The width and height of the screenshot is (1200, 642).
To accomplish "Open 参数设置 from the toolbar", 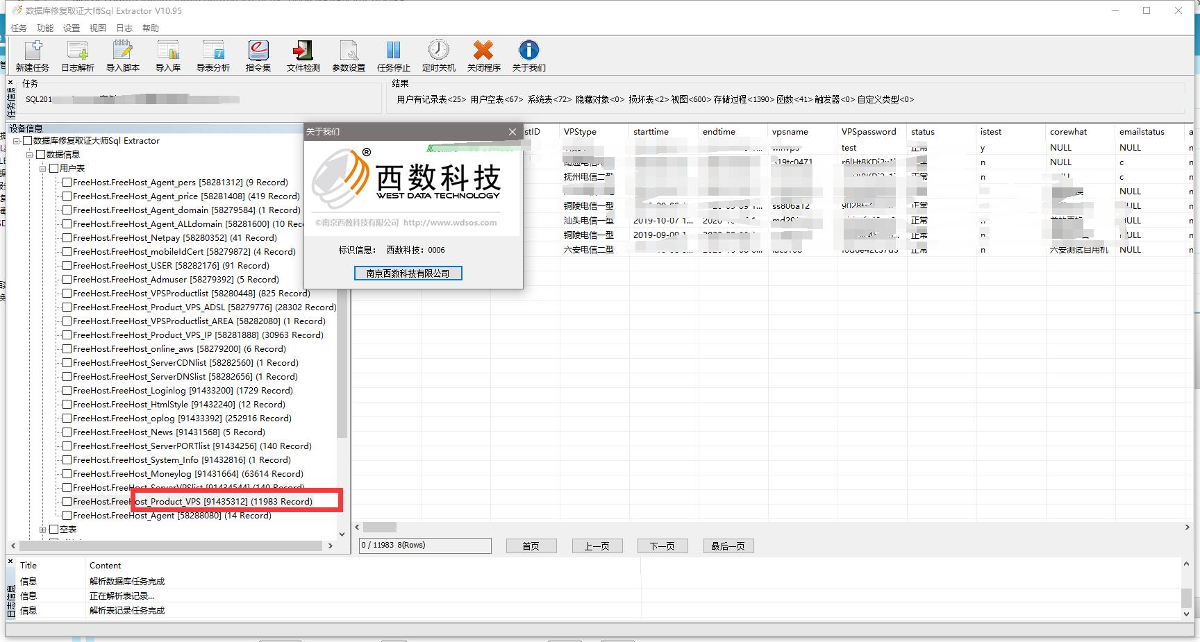I will (x=348, y=56).
